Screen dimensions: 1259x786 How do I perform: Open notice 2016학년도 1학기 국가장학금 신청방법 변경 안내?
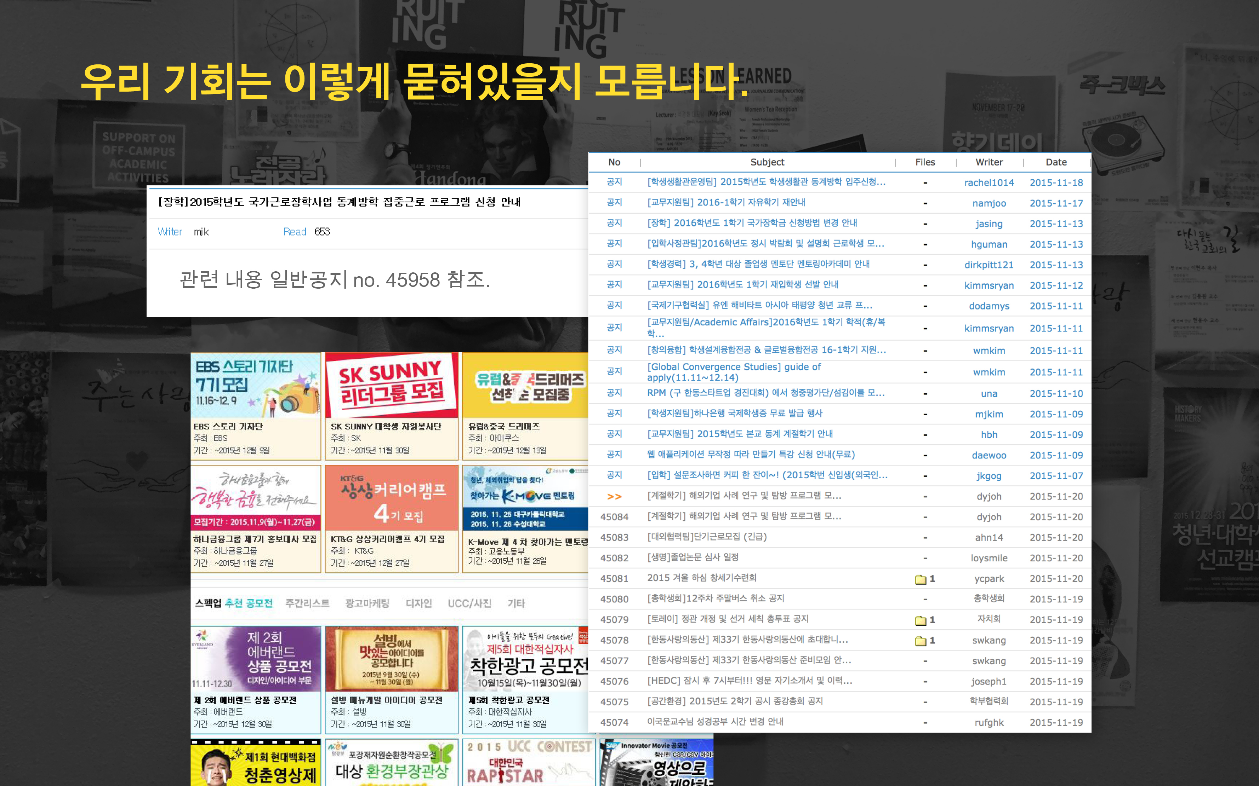tap(752, 223)
